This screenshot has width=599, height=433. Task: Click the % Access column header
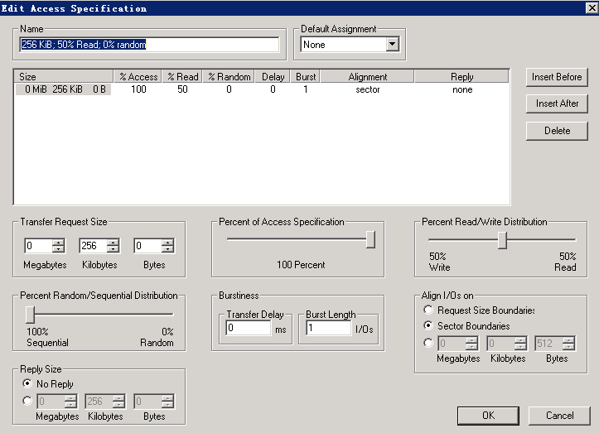pyautogui.click(x=138, y=77)
